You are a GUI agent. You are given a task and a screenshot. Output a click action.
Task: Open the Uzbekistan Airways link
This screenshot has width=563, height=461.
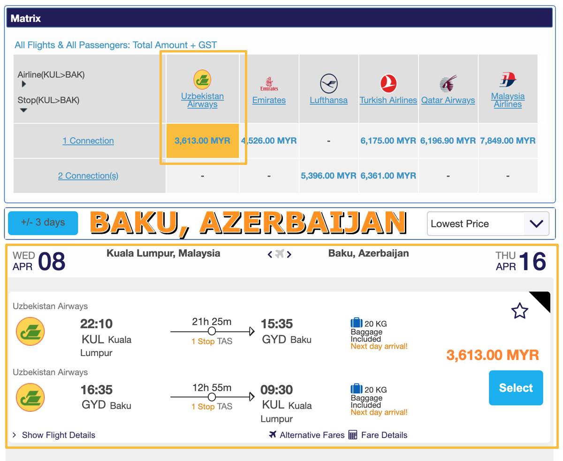pyautogui.click(x=202, y=100)
